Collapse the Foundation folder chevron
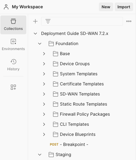This screenshot has height=160, width=136. pyautogui.click(x=40, y=44)
